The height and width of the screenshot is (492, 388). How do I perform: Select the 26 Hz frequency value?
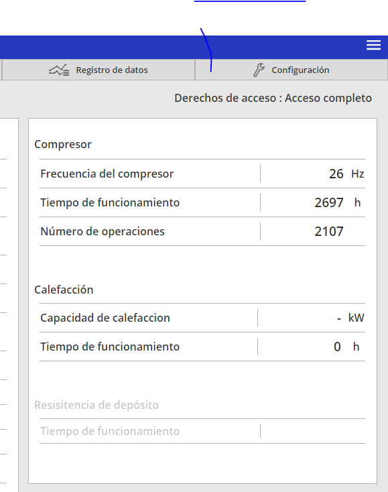(x=346, y=174)
